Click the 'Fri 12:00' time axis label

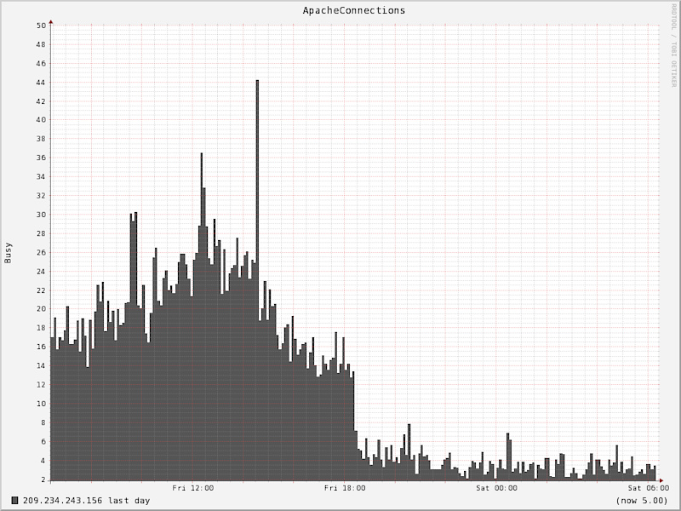pos(193,488)
